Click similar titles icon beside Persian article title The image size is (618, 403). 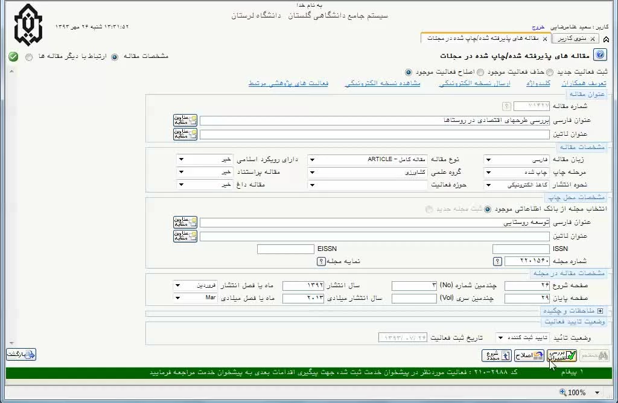click(185, 120)
